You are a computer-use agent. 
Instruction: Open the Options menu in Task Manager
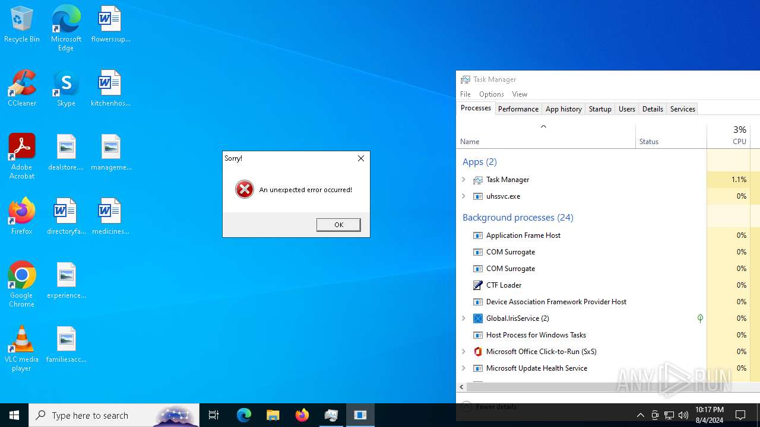tap(492, 94)
